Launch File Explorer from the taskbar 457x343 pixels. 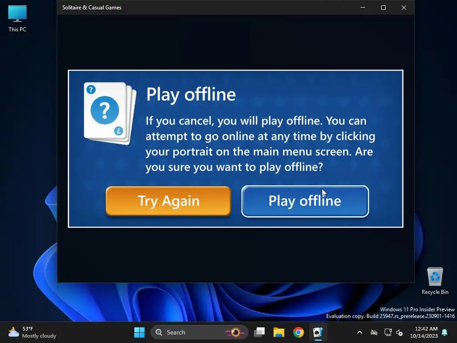click(278, 332)
